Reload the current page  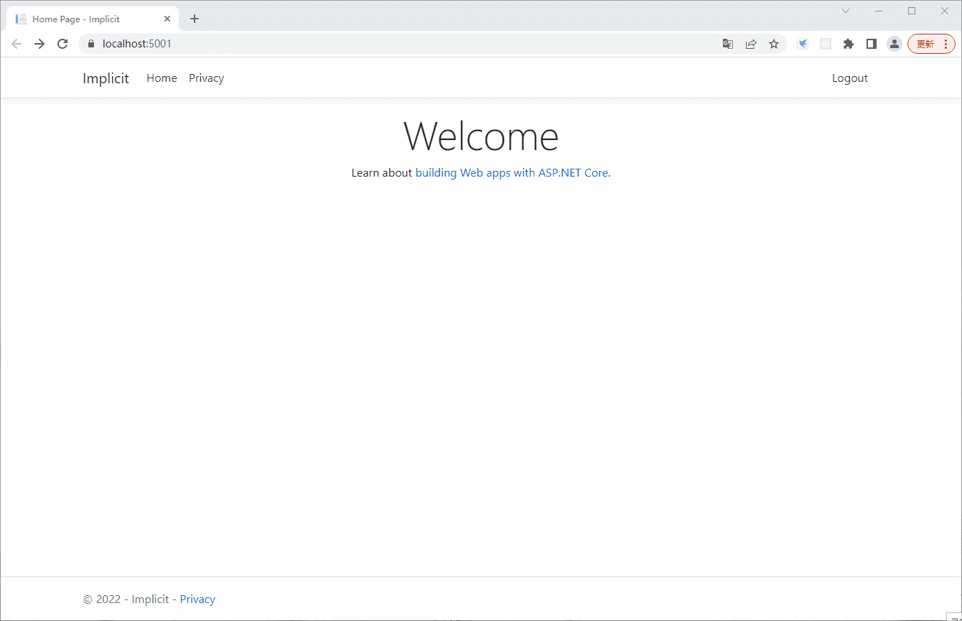[62, 44]
